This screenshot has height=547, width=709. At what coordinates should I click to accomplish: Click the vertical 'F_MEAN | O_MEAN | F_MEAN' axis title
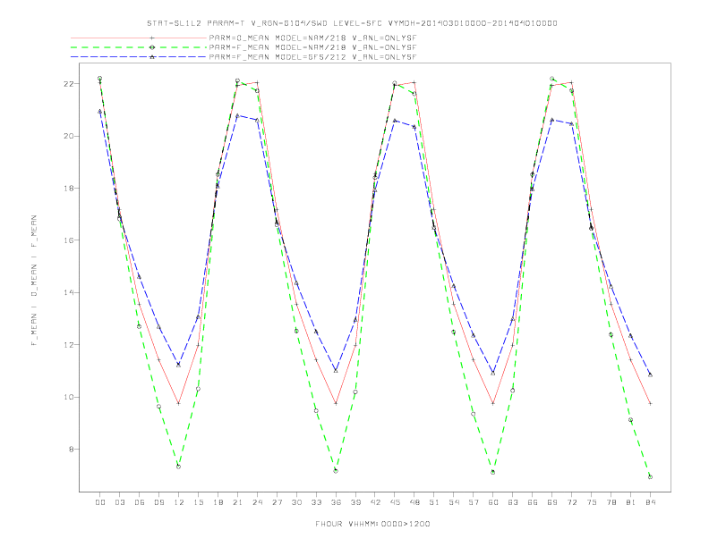[34, 281]
